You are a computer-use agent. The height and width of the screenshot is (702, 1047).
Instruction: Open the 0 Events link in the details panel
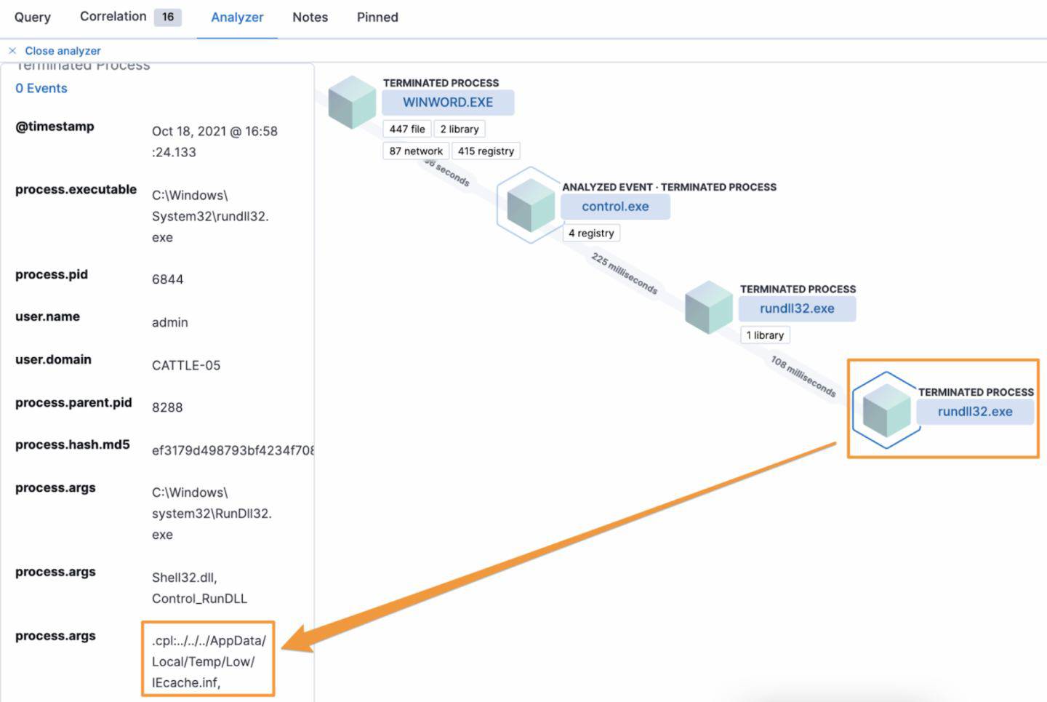(41, 88)
